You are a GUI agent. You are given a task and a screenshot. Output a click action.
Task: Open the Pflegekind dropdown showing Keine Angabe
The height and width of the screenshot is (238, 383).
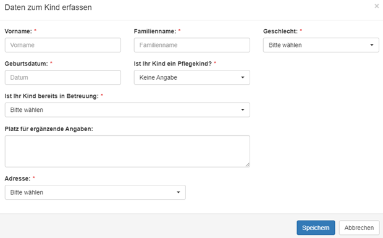coord(192,77)
